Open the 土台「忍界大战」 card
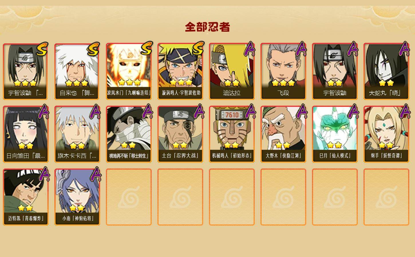 click(x=180, y=134)
